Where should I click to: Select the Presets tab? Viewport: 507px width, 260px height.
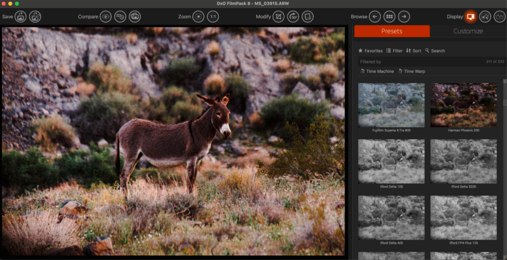click(x=391, y=31)
